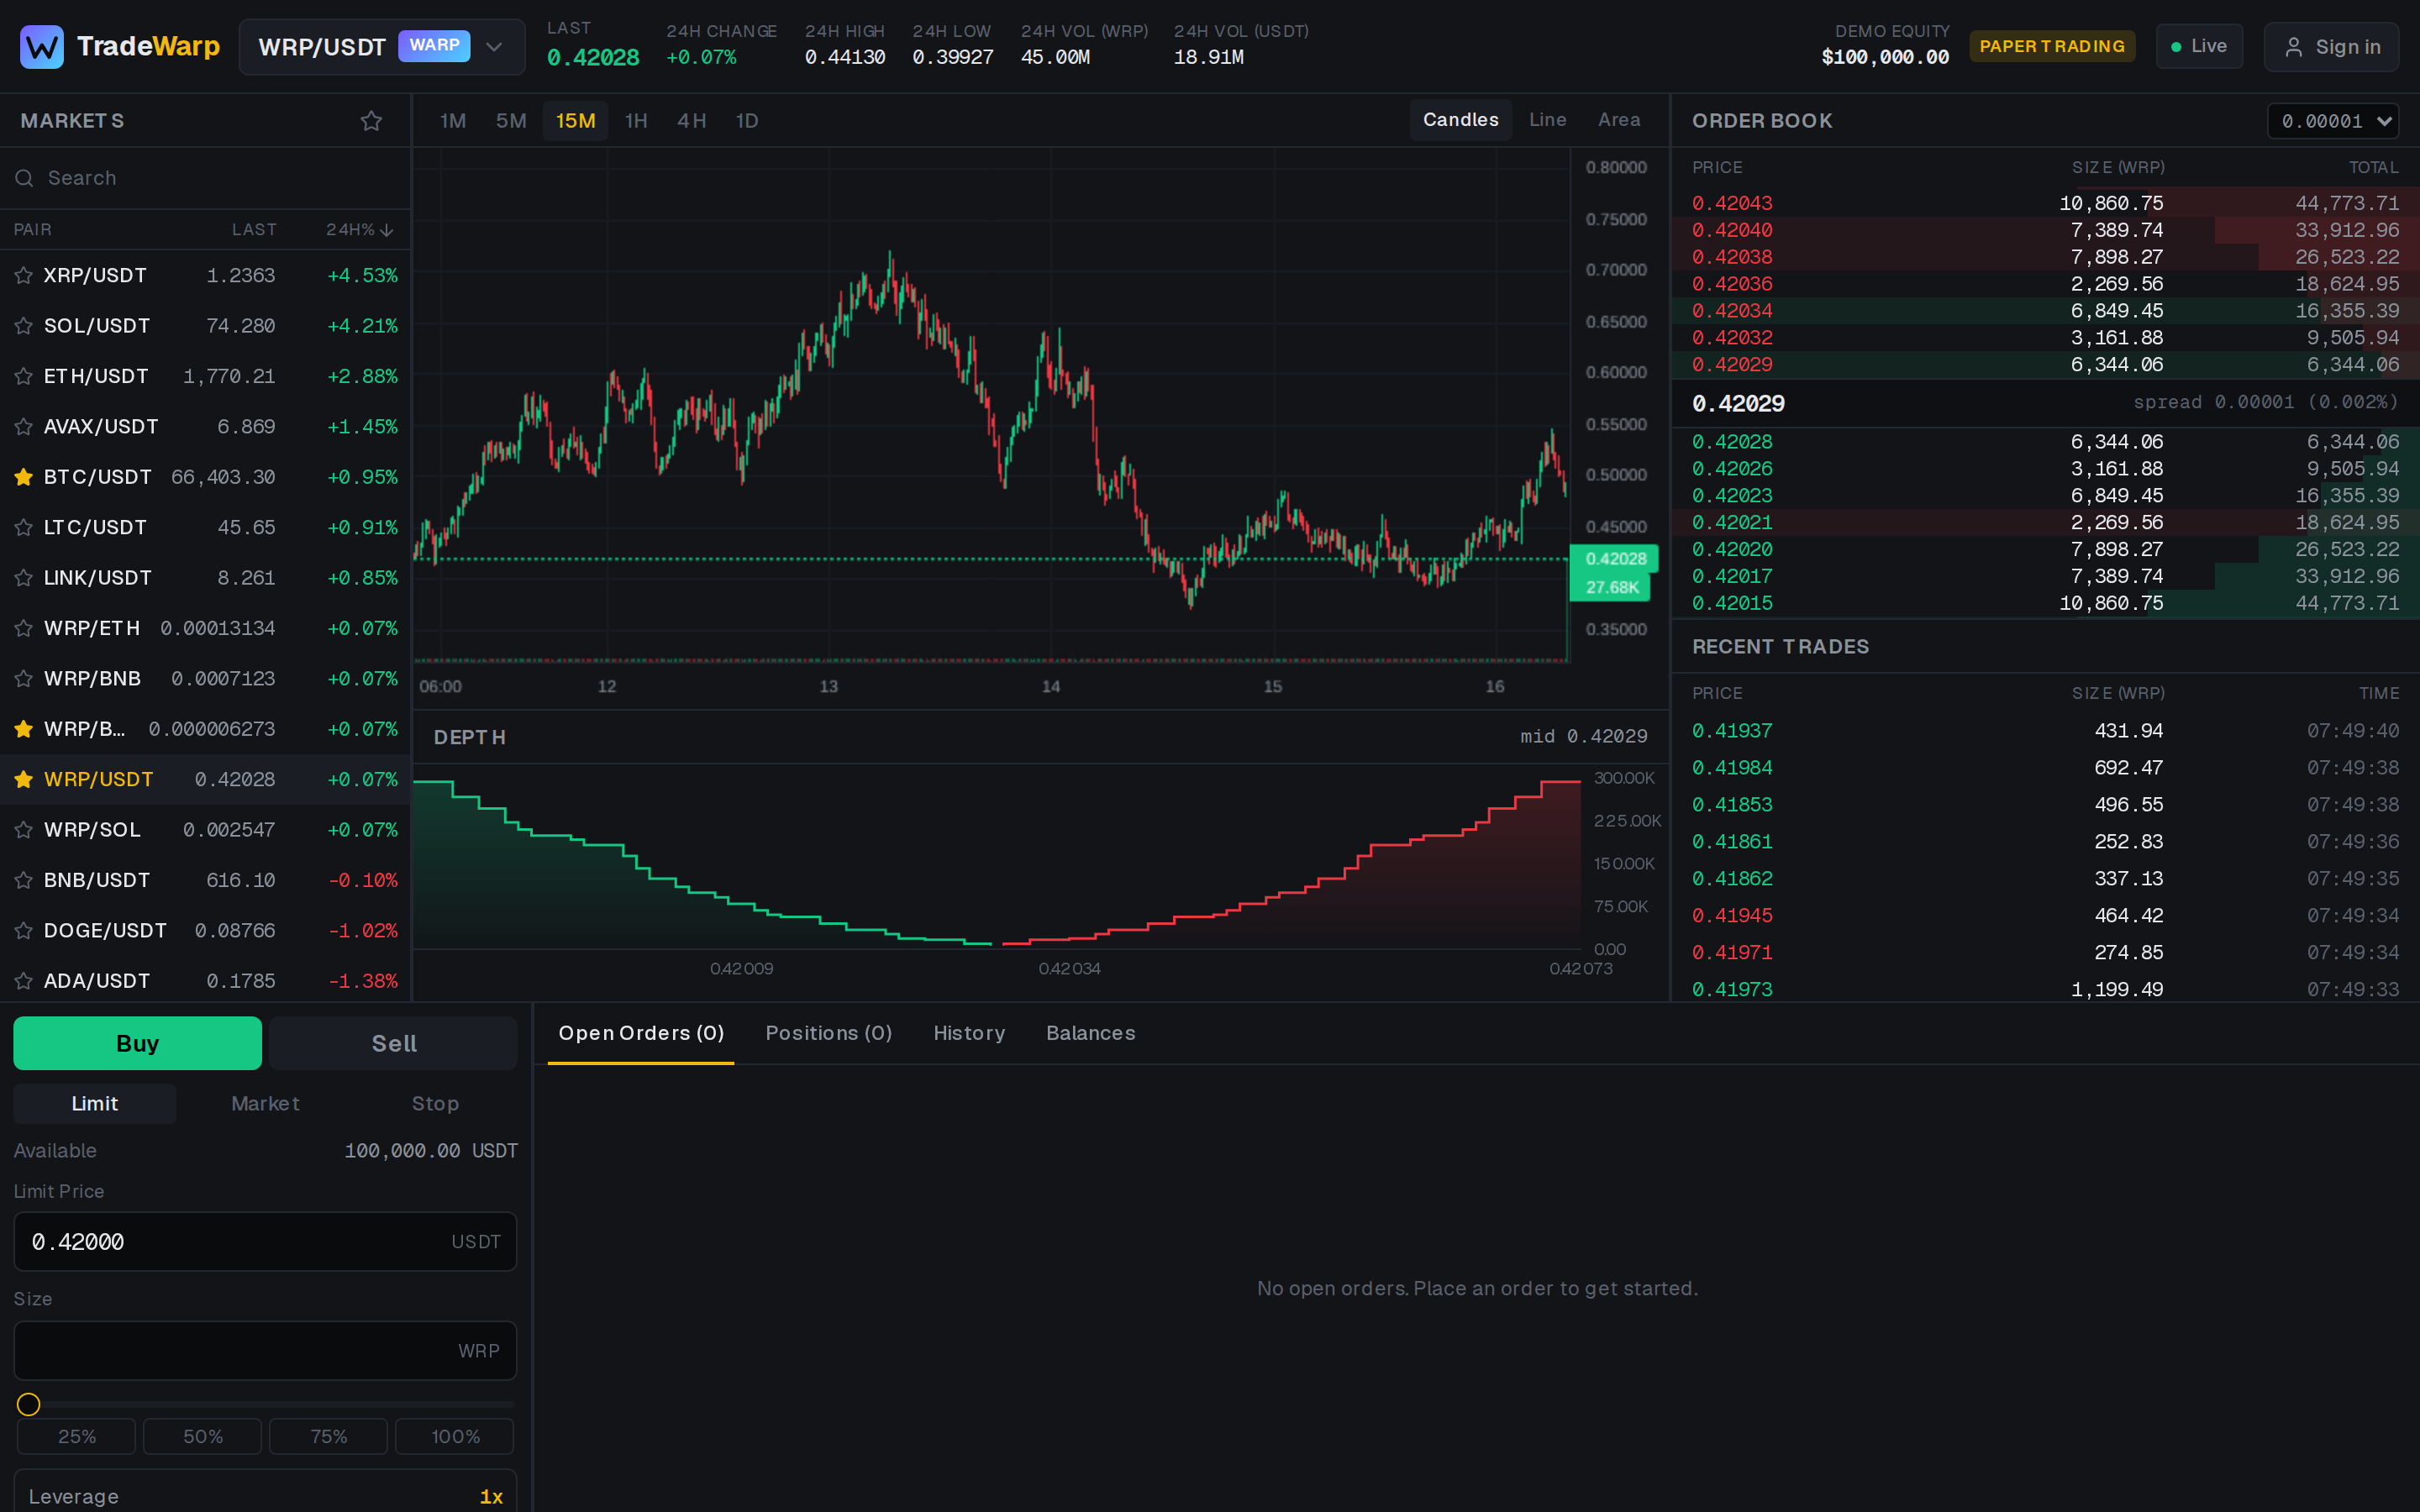Image resolution: width=2420 pixels, height=1512 pixels.
Task: Toggle favorites filter star in Markets header
Action: [371, 121]
